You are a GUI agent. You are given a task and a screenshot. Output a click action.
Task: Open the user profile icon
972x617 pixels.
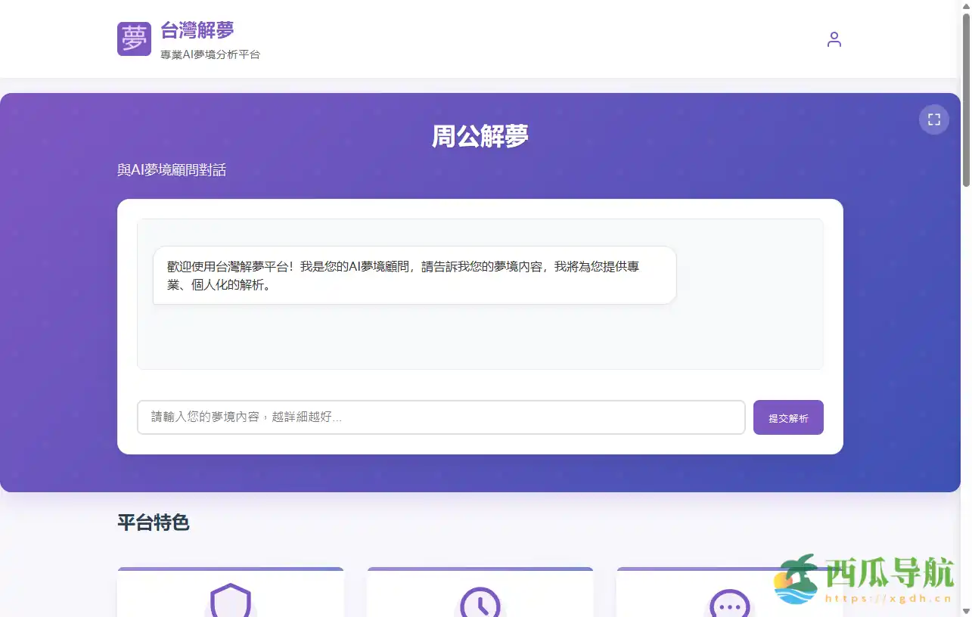click(834, 39)
